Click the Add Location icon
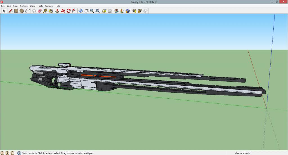 click(104, 11)
